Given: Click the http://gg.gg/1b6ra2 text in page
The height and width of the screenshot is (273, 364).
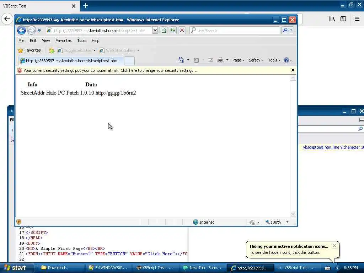Looking at the screenshot, I should (116, 93).
